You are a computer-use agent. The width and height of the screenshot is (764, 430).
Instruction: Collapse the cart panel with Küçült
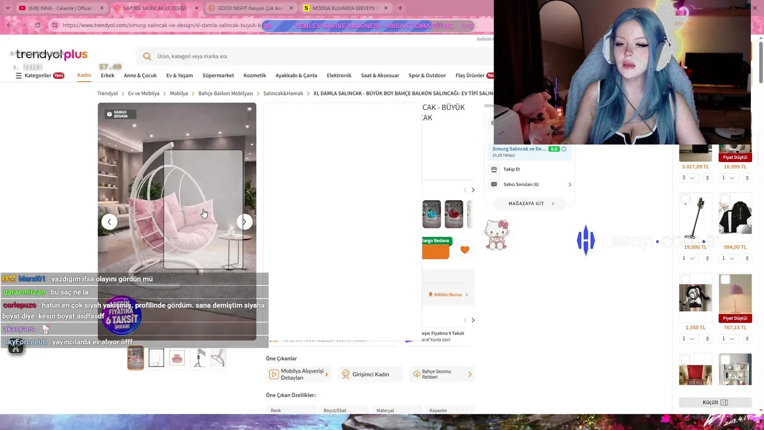point(714,403)
